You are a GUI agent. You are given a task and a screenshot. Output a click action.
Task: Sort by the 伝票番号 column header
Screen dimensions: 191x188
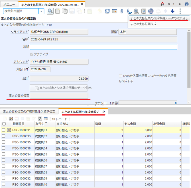23,124
